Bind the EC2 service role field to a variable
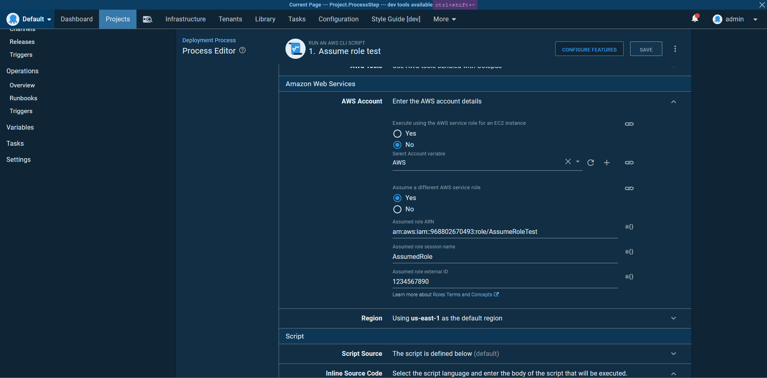767x378 pixels. click(629, 124)
